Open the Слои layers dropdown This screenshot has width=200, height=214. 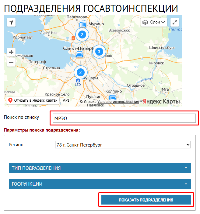[x=154, y=22]
